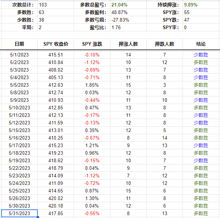Click the date cell 5/1/2023

point(19,55)
